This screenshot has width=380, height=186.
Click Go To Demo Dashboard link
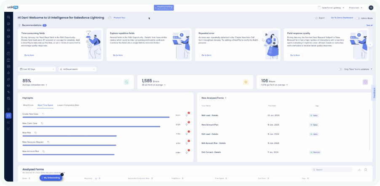tap(342, 18)
